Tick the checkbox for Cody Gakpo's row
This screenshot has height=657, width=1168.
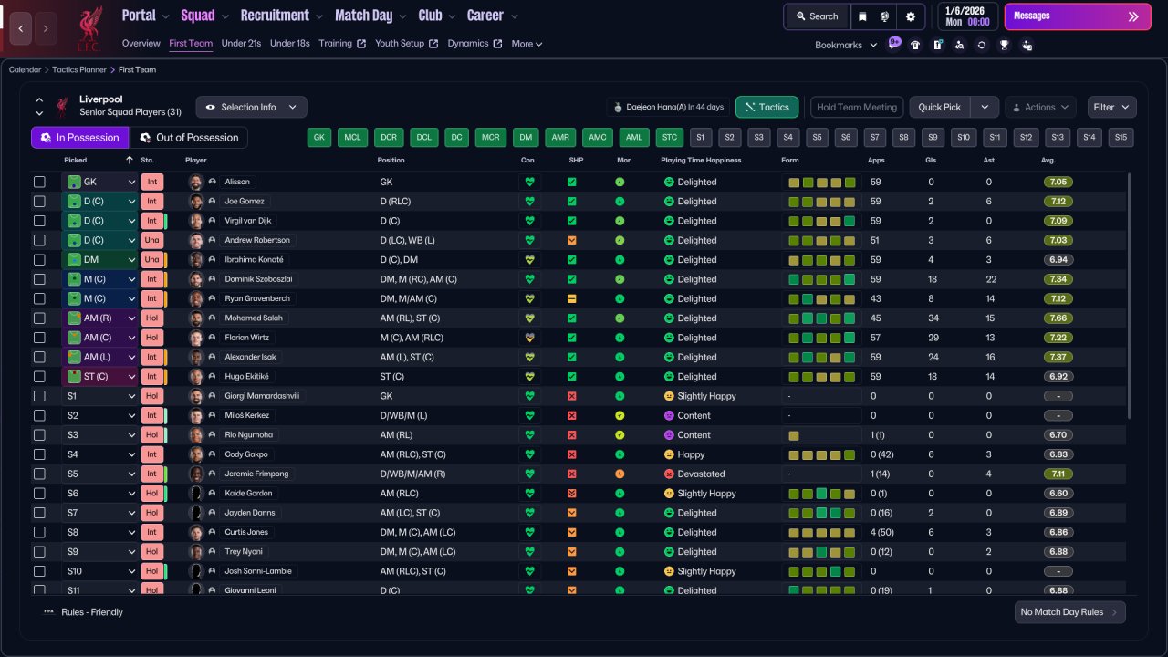[x=39, y=454]
